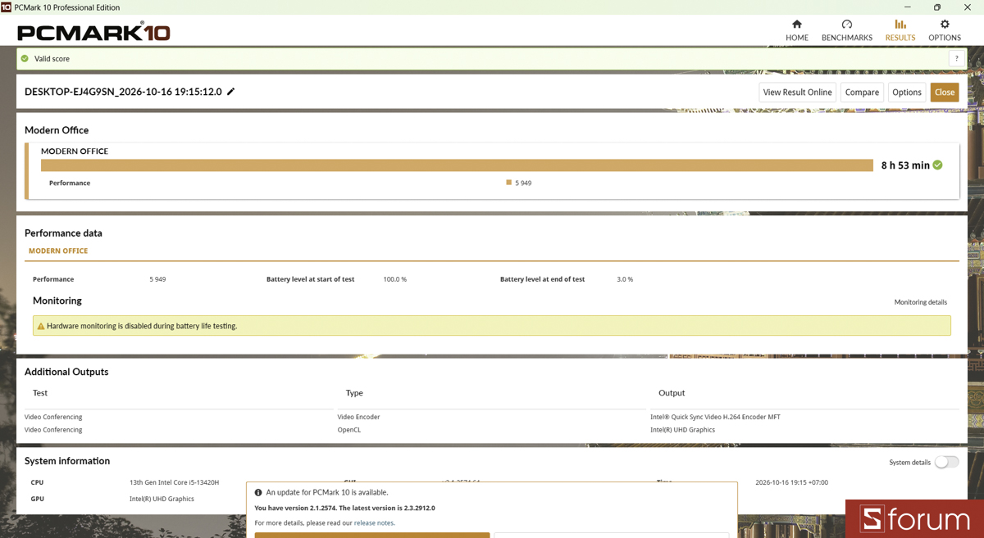Minimize the PCMark 10 window
The width and height of the screenshot is (984, 538).
point(907,7)
